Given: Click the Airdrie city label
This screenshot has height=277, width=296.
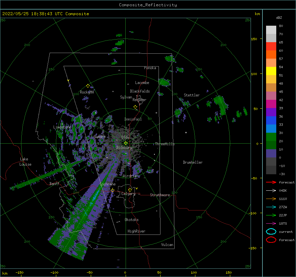Looking at the screenshot, I should 130,176.
